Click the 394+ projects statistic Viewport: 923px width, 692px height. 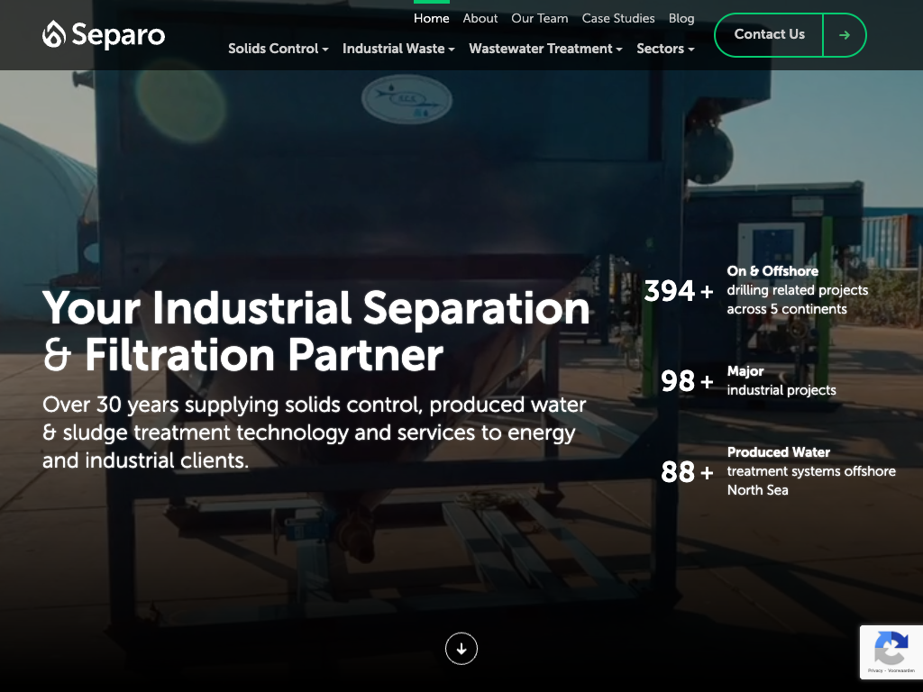[678, 291]
